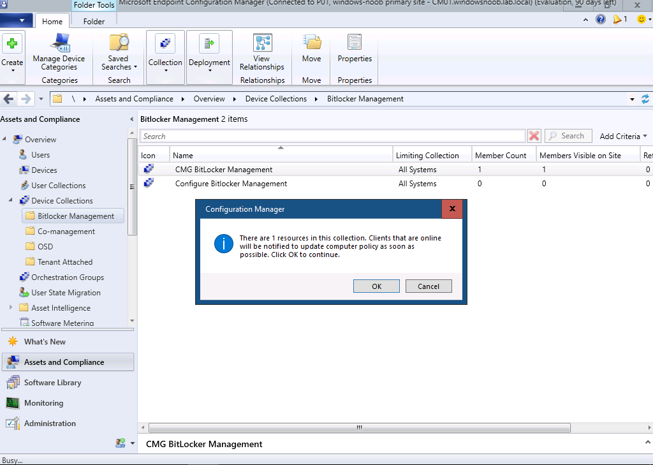Select the Assets and Compliance workspace button

pos(68,362)
